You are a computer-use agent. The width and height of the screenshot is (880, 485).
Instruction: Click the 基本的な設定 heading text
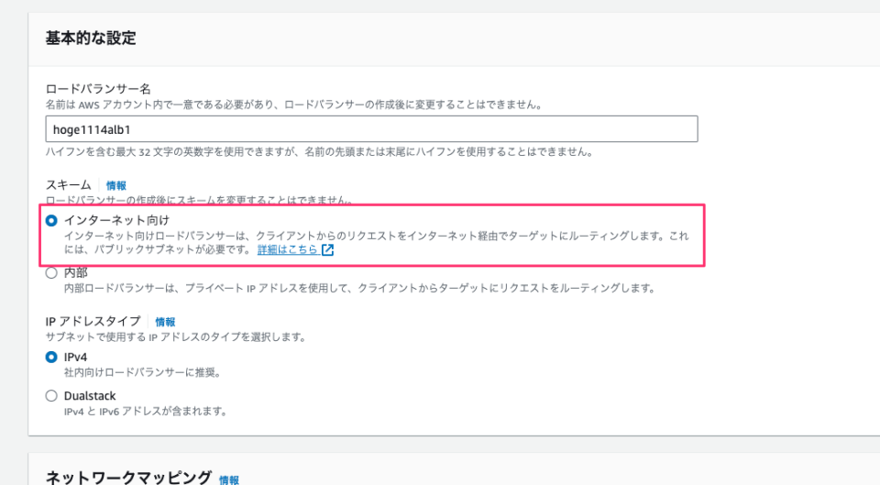[91, 39]
